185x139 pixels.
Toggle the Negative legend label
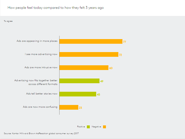[x=96, y=127]
